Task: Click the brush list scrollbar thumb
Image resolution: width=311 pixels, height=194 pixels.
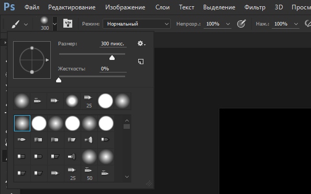Action: point(127,126)
